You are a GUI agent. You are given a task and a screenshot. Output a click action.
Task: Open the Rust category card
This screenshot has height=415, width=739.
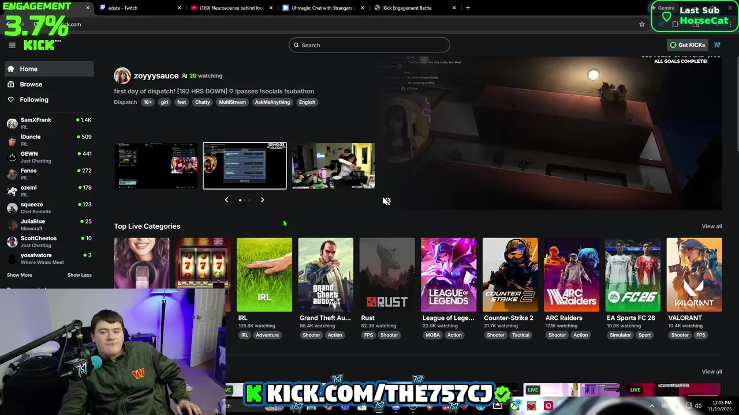tap(387, 275)
